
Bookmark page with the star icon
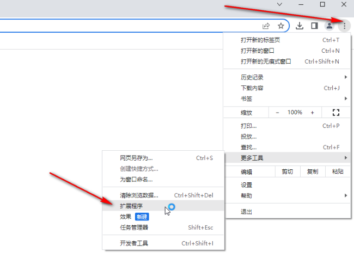coord(281,26)
